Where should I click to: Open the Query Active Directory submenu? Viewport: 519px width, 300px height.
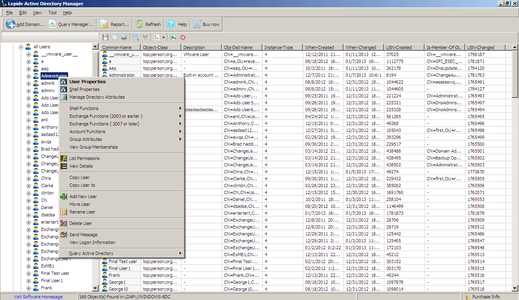point(121,253)
